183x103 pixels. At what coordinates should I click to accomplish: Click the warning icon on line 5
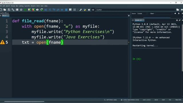click(2, 42)
